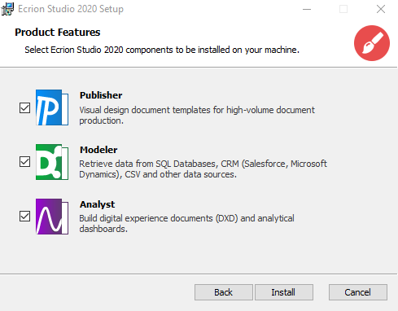
Task: Click the "Analyst" heading text
Action: tap(97, 204)
